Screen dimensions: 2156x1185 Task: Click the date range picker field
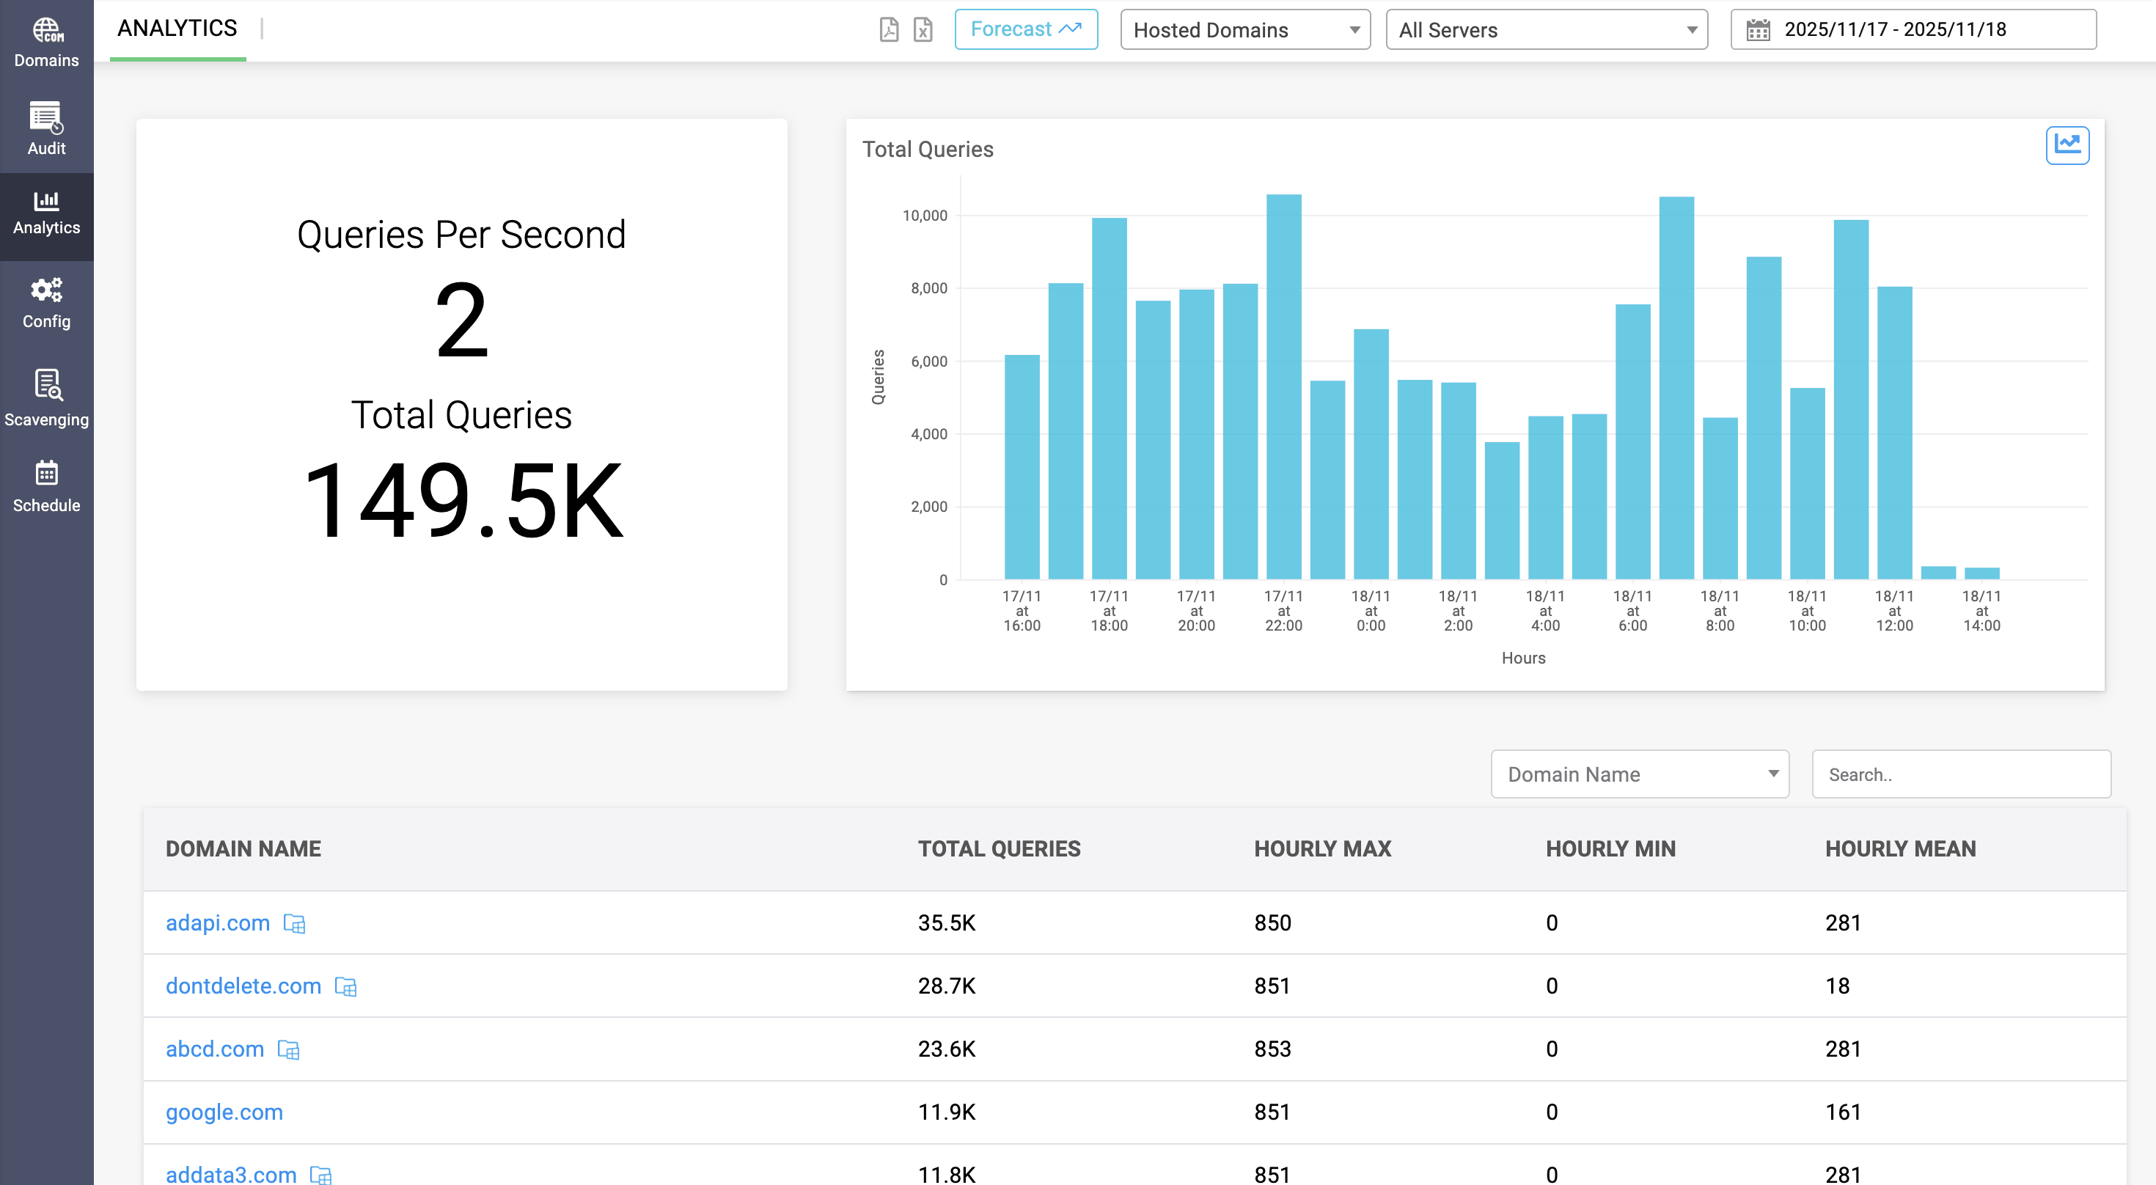(1913, 29)
